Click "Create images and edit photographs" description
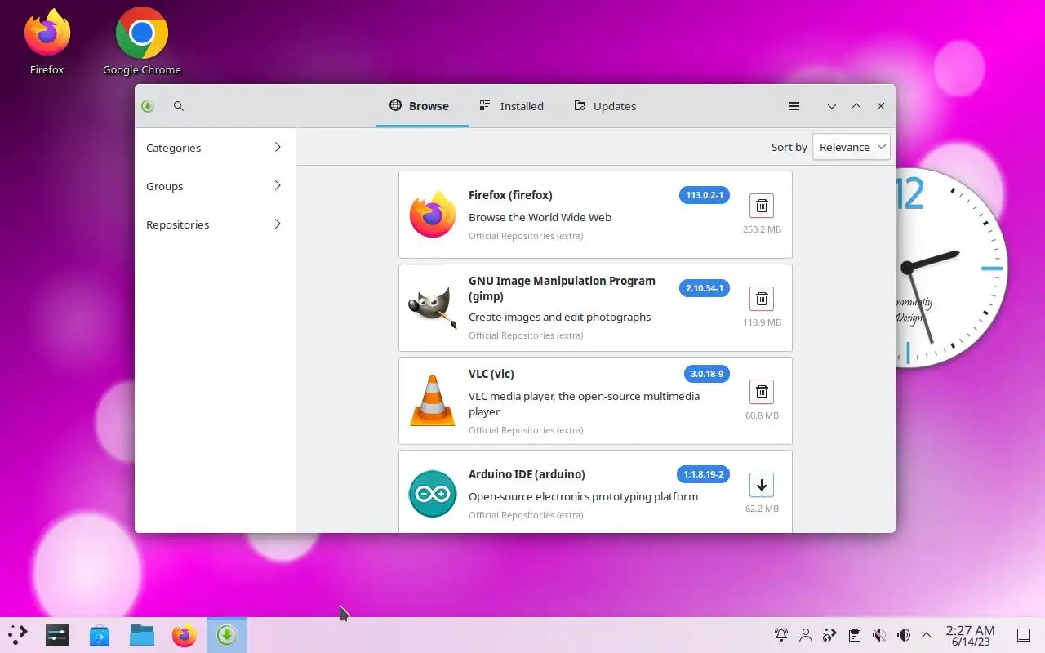Screen dimensions: 1045x653 pos(559,317)
